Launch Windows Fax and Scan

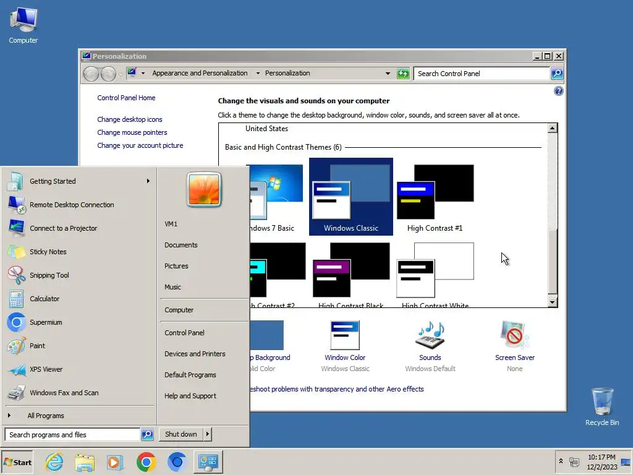(x=79, y=393)
